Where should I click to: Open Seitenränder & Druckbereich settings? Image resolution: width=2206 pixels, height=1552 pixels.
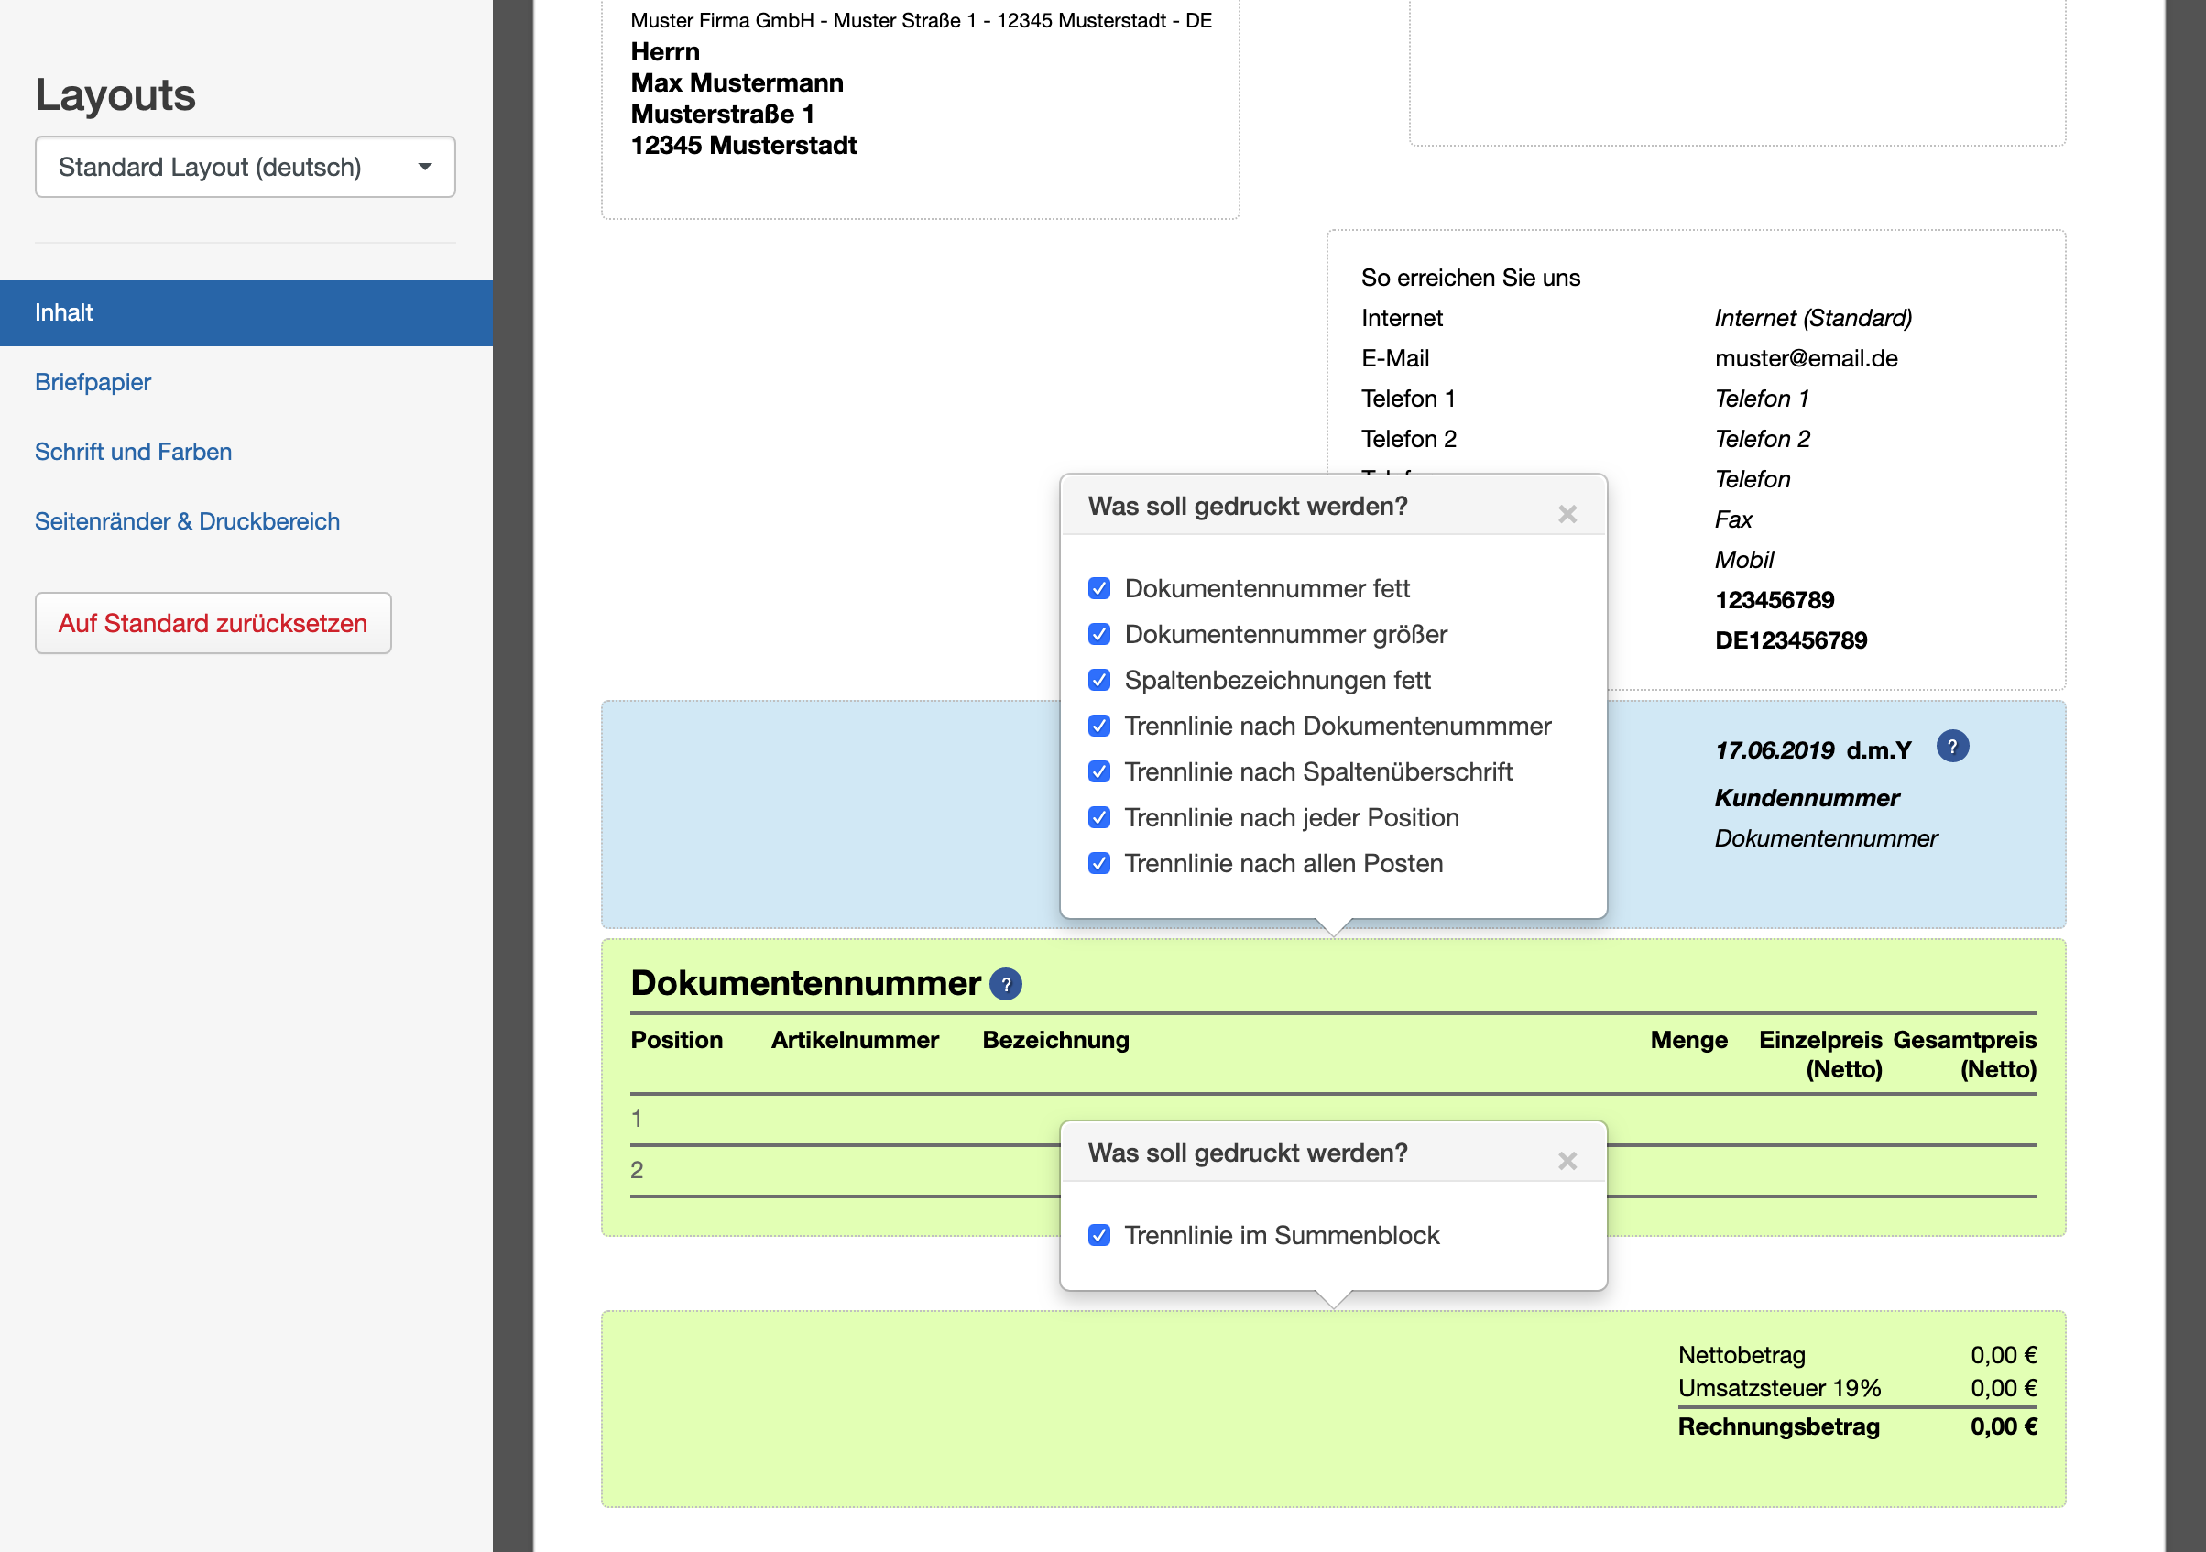tap(188, 522)
